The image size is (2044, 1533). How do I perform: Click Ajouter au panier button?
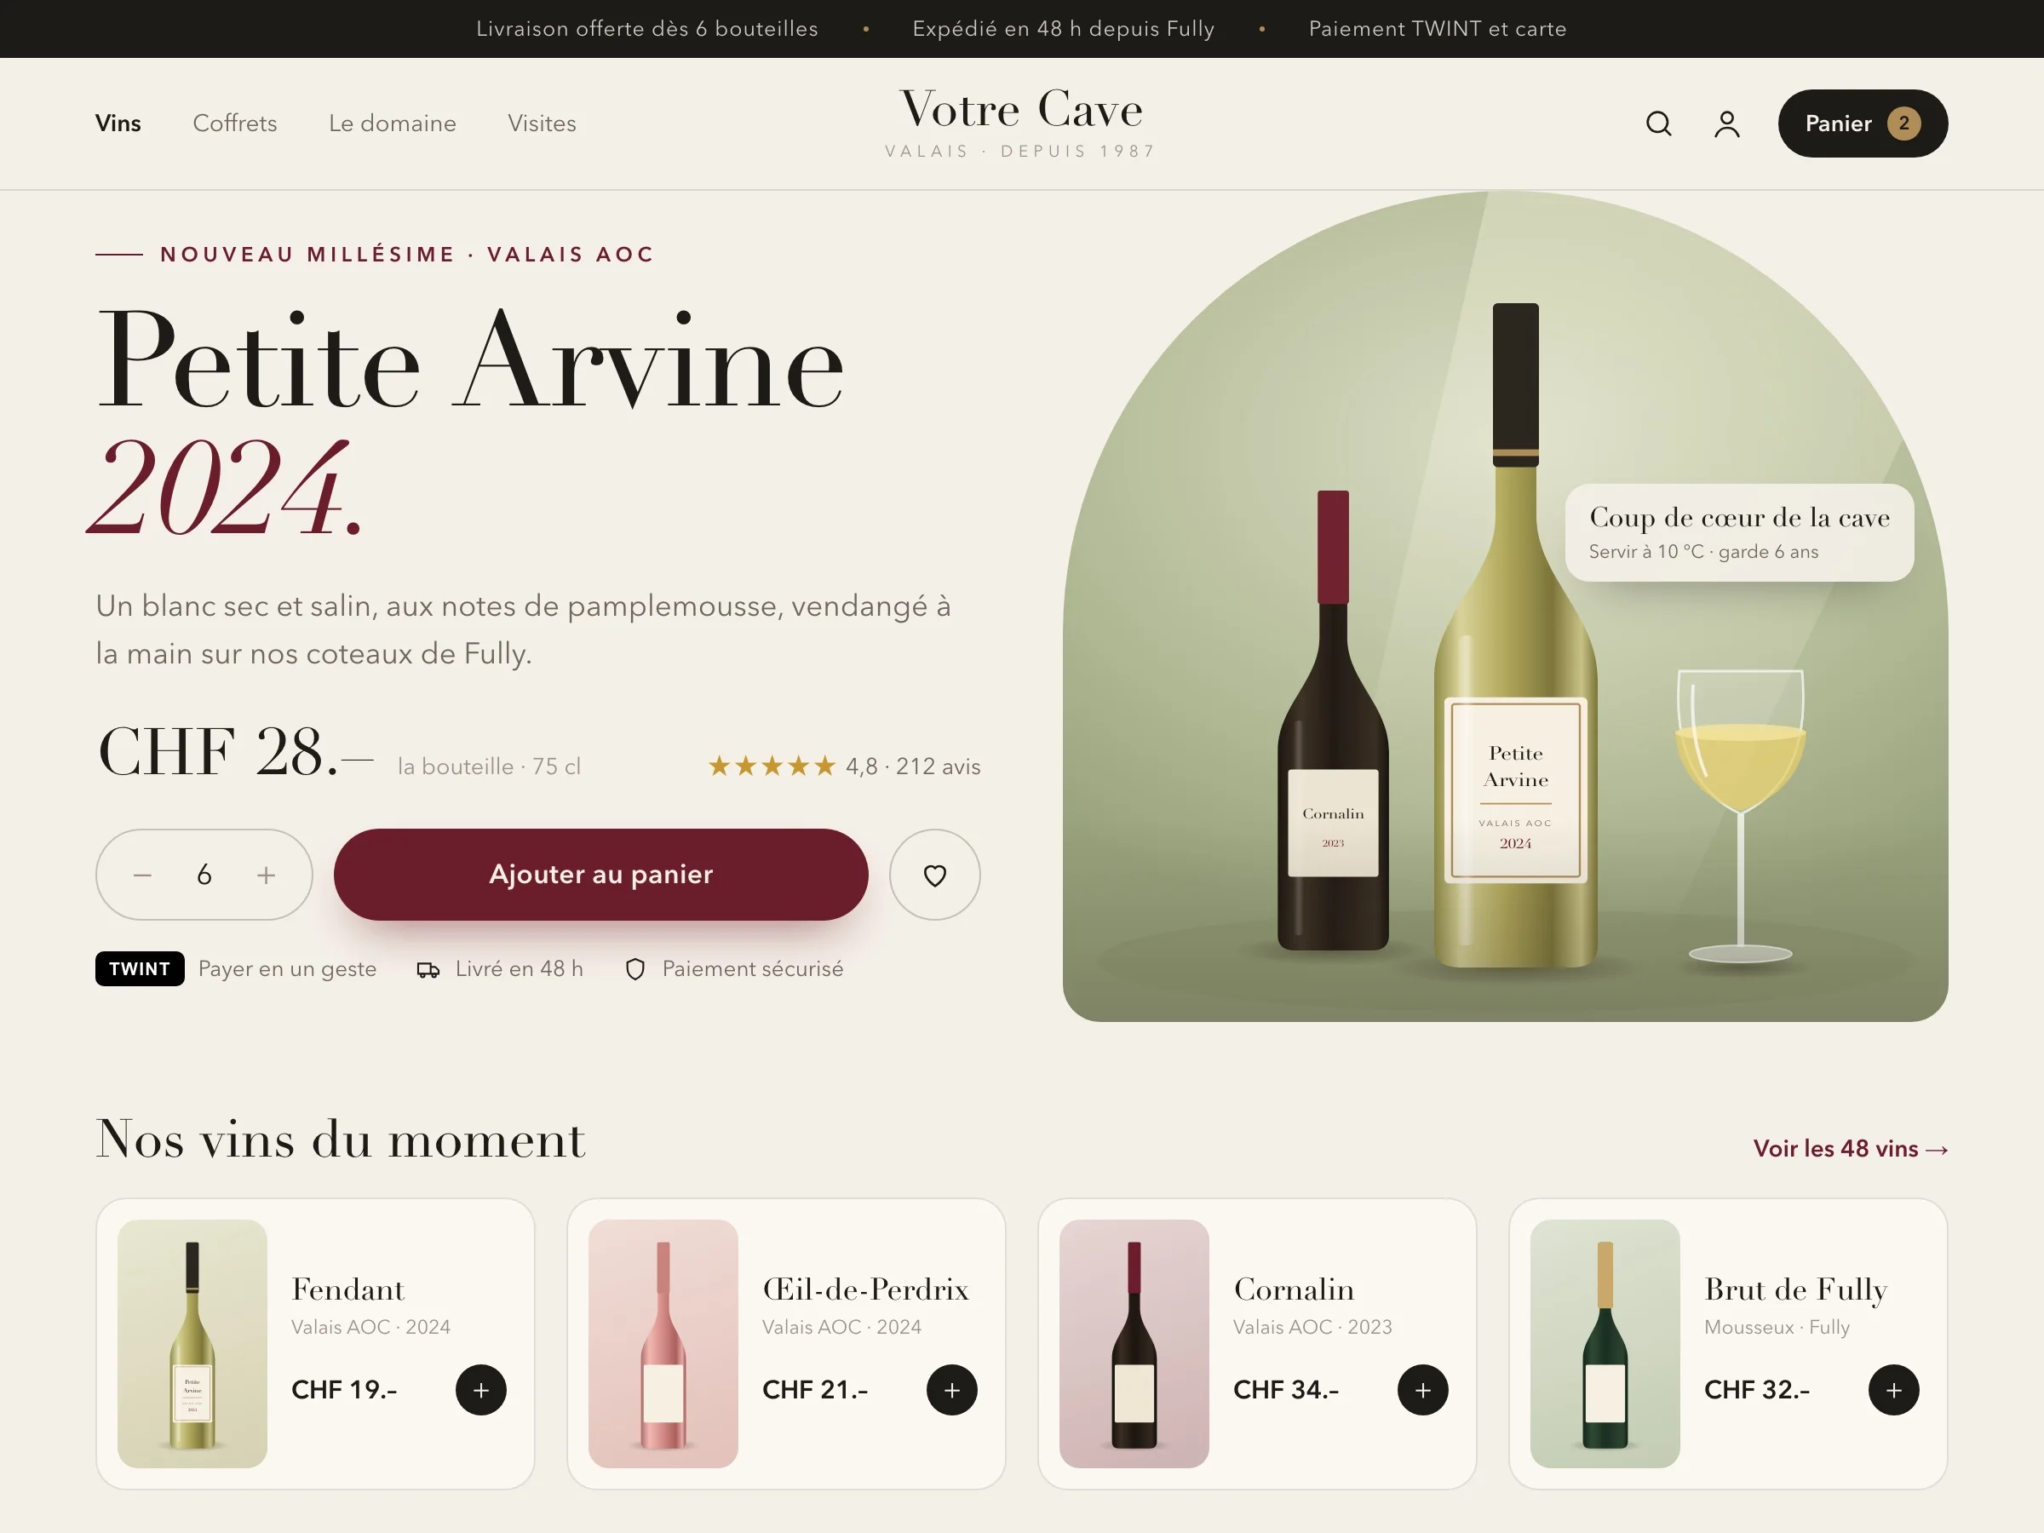point(600,874)
